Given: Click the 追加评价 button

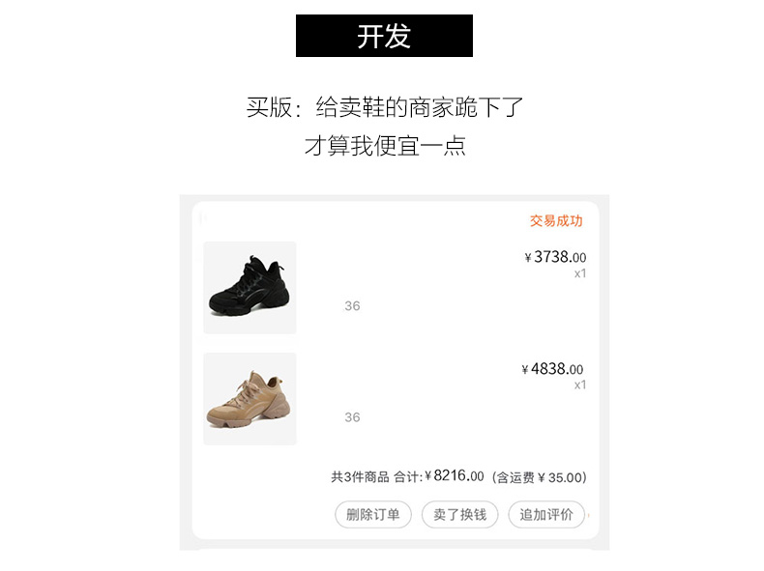Looking at the screenshot, I should 546,515.
